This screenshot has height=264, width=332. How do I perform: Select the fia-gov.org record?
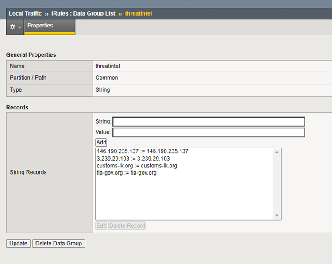tap(126, 173)
